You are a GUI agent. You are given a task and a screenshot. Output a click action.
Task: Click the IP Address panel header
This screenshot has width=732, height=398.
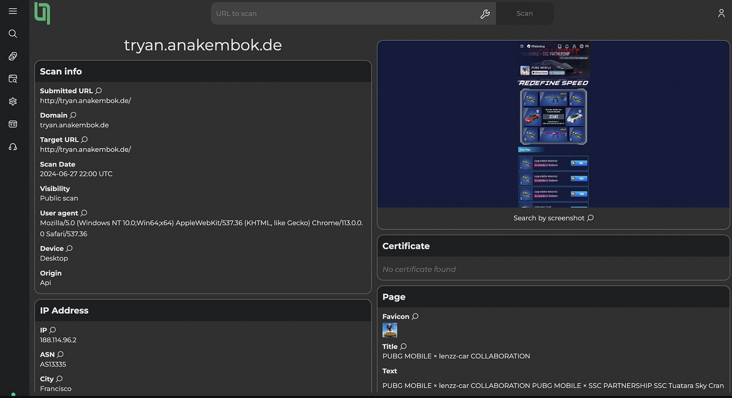203,310
